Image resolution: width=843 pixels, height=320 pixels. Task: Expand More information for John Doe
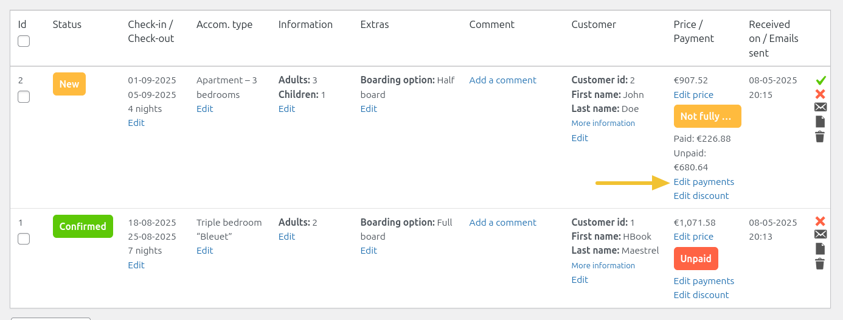pyautogui.click(x=603, y=123)
